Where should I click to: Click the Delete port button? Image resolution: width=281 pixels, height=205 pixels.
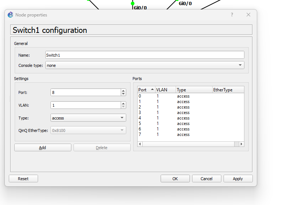point(102,148)
